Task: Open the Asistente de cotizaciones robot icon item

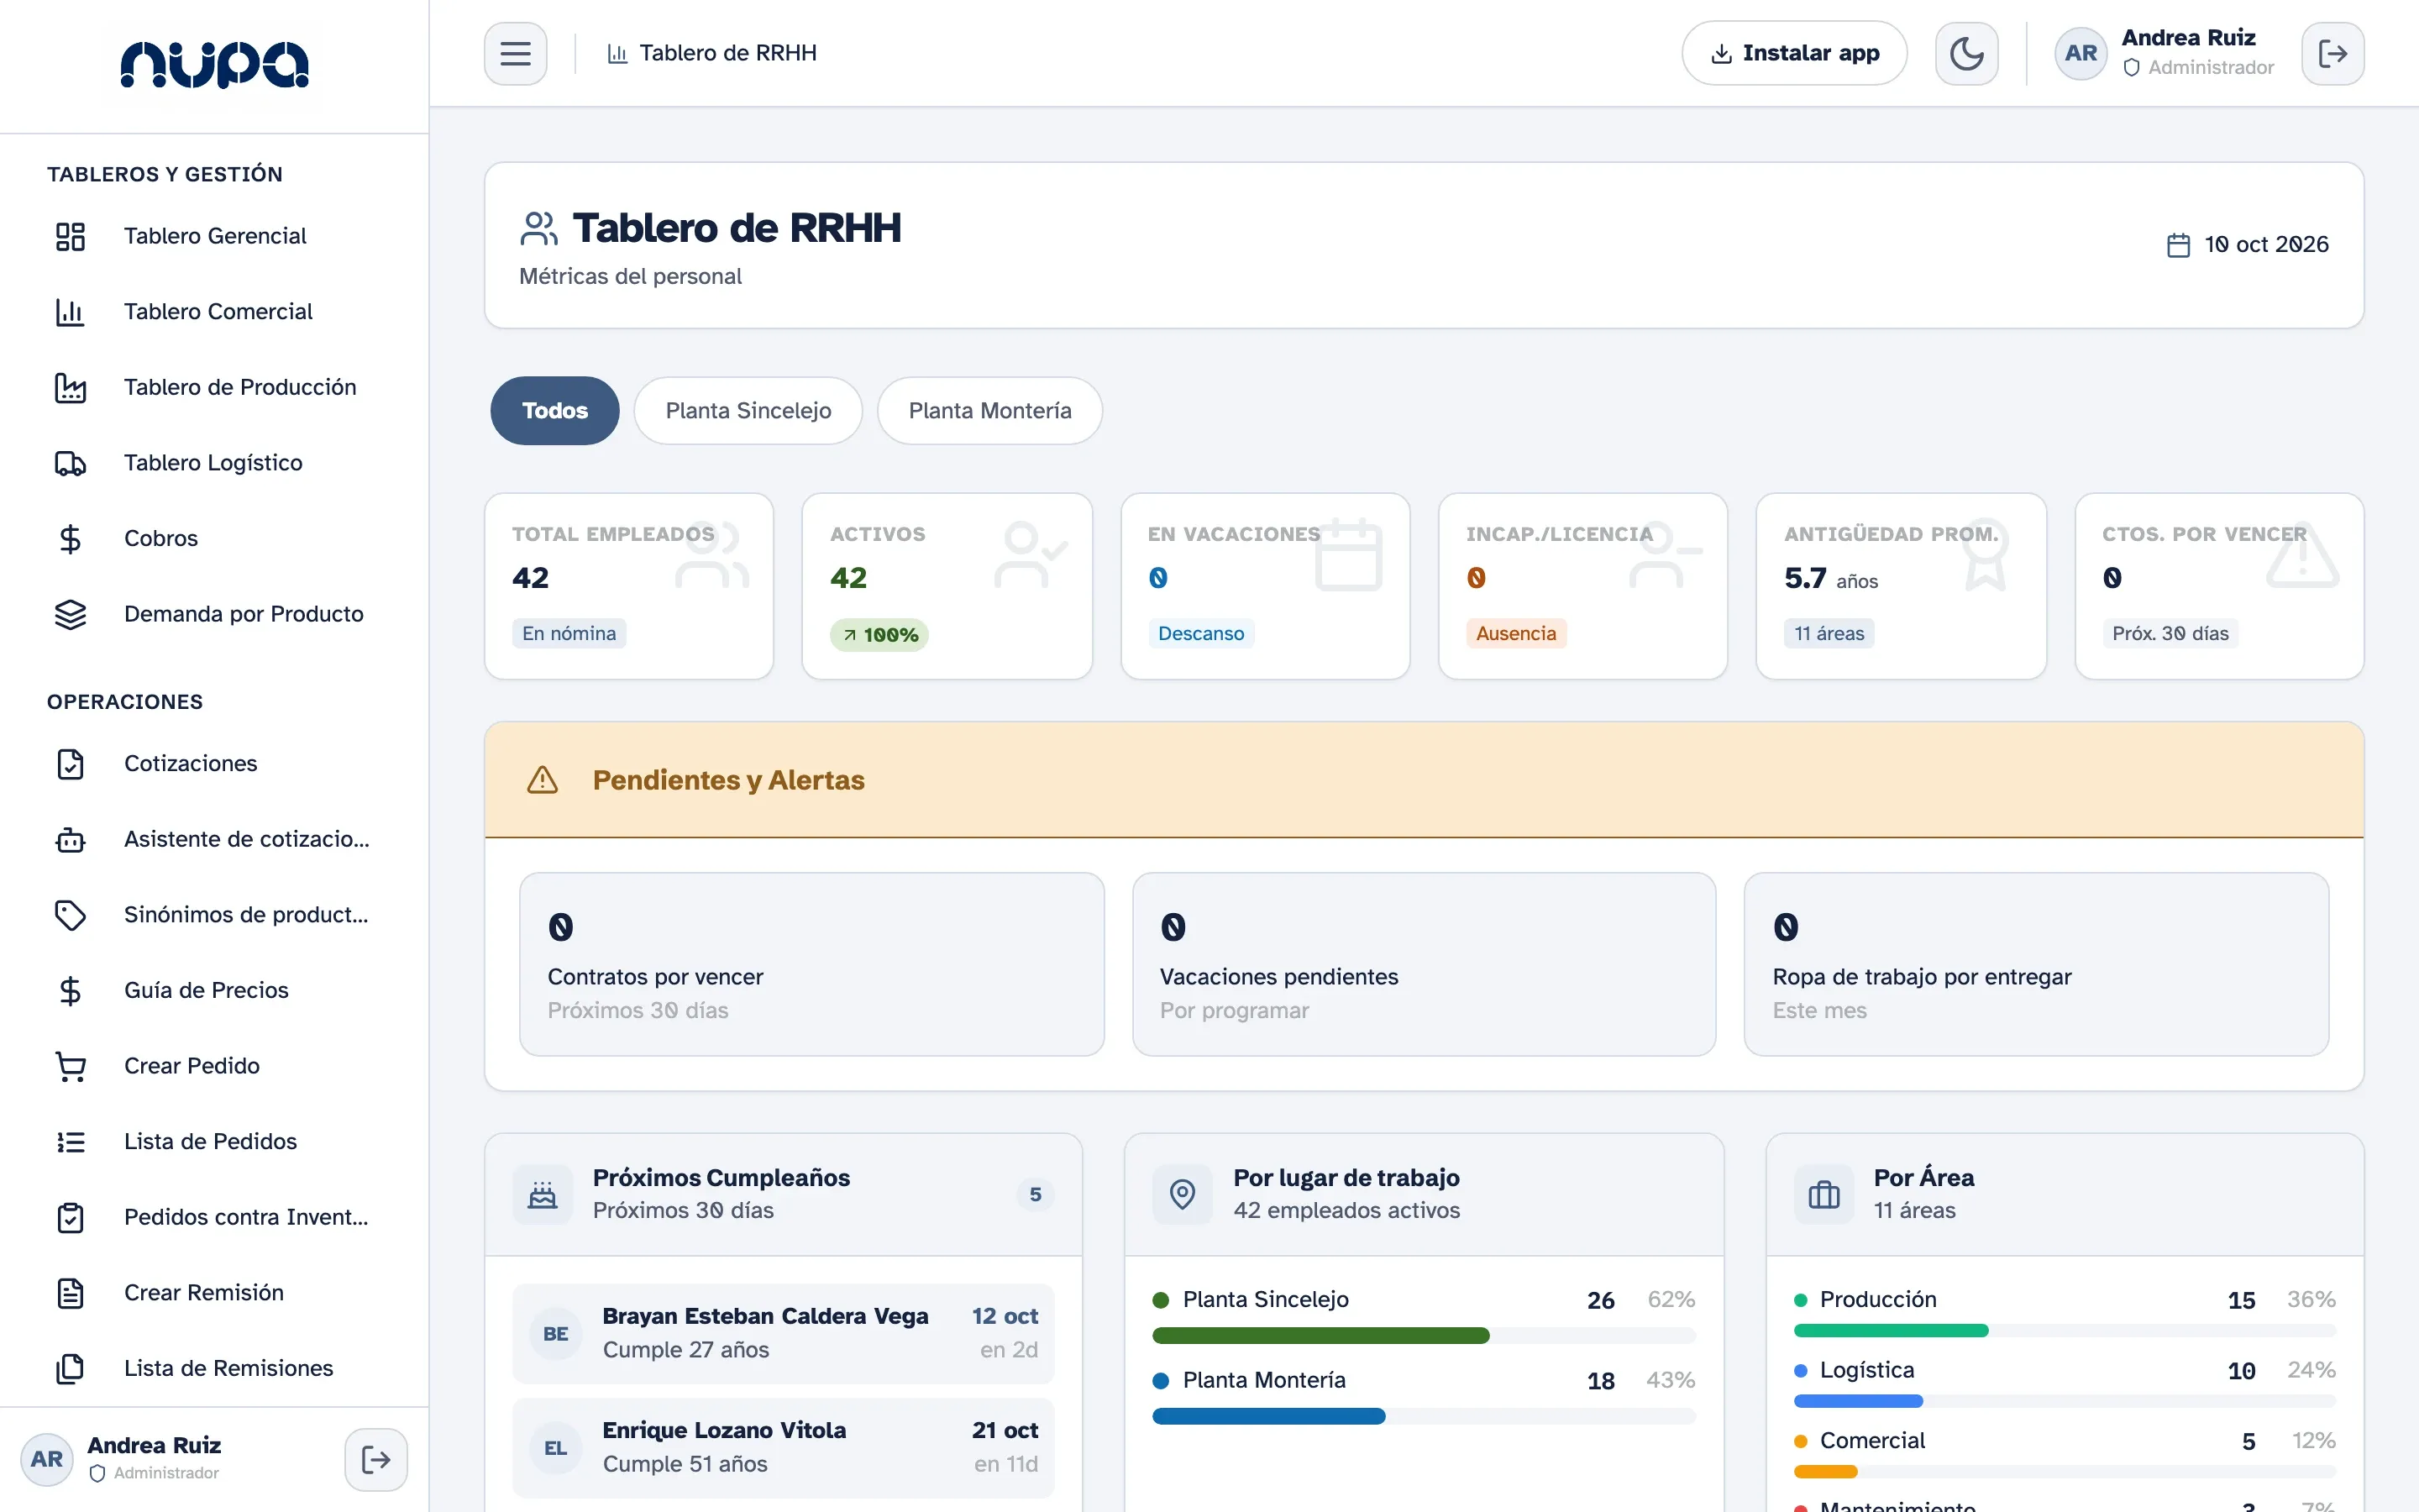Action: [x=214, y=839]
